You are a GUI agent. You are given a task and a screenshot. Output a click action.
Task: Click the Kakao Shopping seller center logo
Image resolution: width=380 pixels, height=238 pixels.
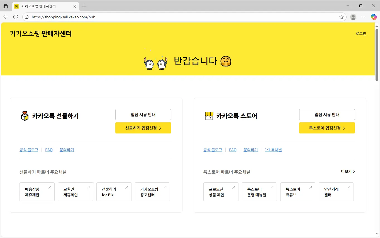pyautogui.click(x=41, y=34)
